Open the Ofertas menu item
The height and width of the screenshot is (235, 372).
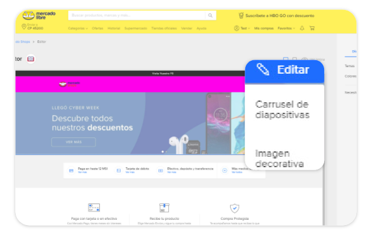pos(98,28)
